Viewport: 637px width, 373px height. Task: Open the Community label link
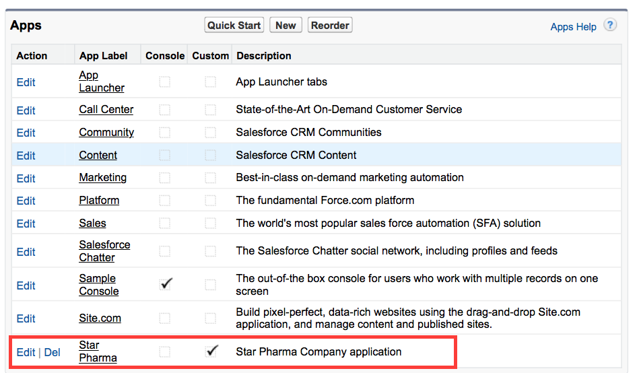[x=106, y=133]
